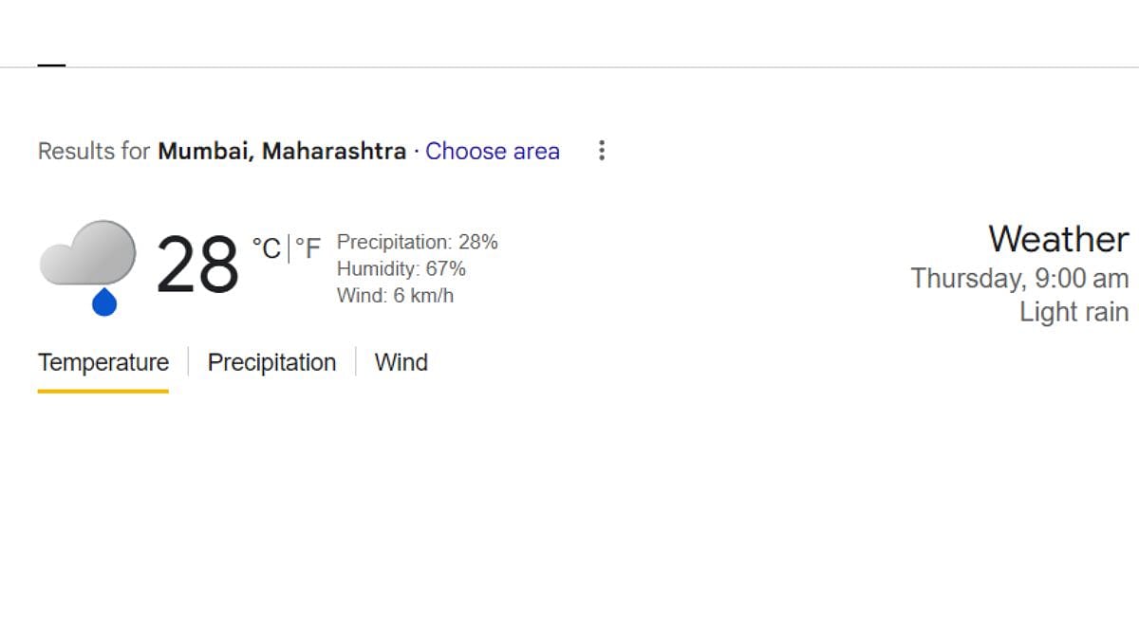1139x640 pixels.
Task: Switch to the Precipitation tab
Action: [x=271, y=362]
